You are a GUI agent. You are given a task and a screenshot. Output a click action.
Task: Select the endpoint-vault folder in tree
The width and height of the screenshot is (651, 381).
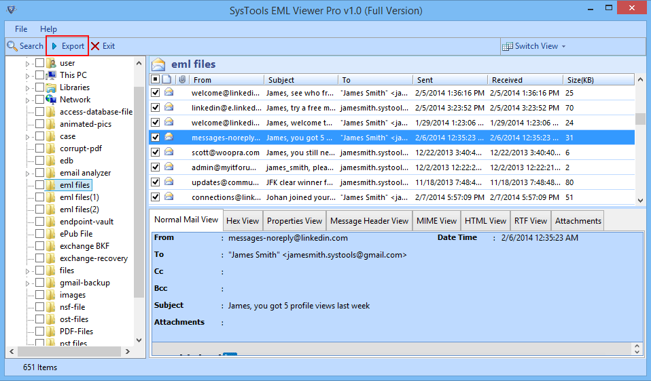point(86,222)
